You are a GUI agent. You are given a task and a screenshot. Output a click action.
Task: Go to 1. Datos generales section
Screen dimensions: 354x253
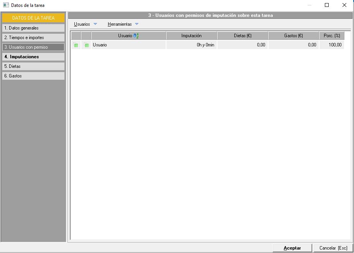click(x=33, y=28)
